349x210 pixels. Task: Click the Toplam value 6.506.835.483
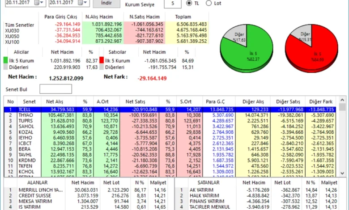point(192,24)
